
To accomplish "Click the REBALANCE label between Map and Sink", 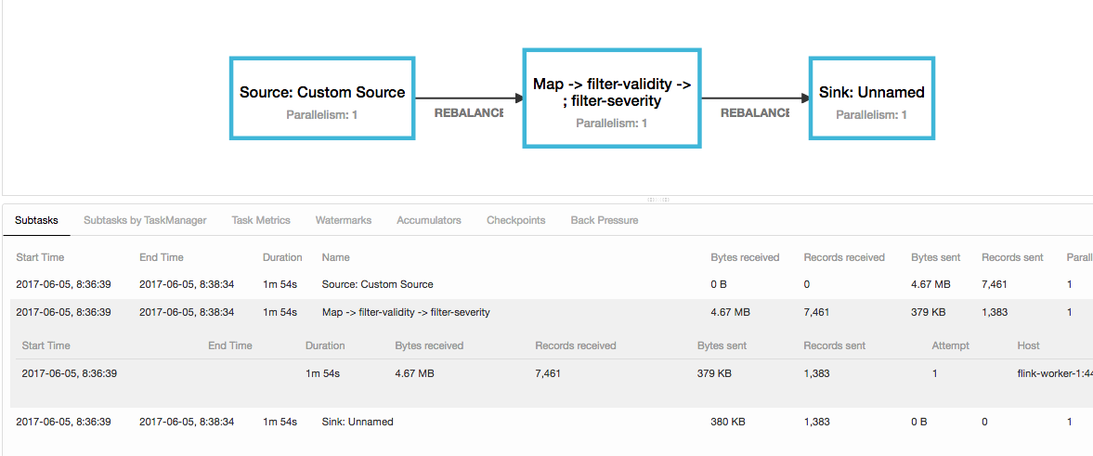I will point(754,112).
